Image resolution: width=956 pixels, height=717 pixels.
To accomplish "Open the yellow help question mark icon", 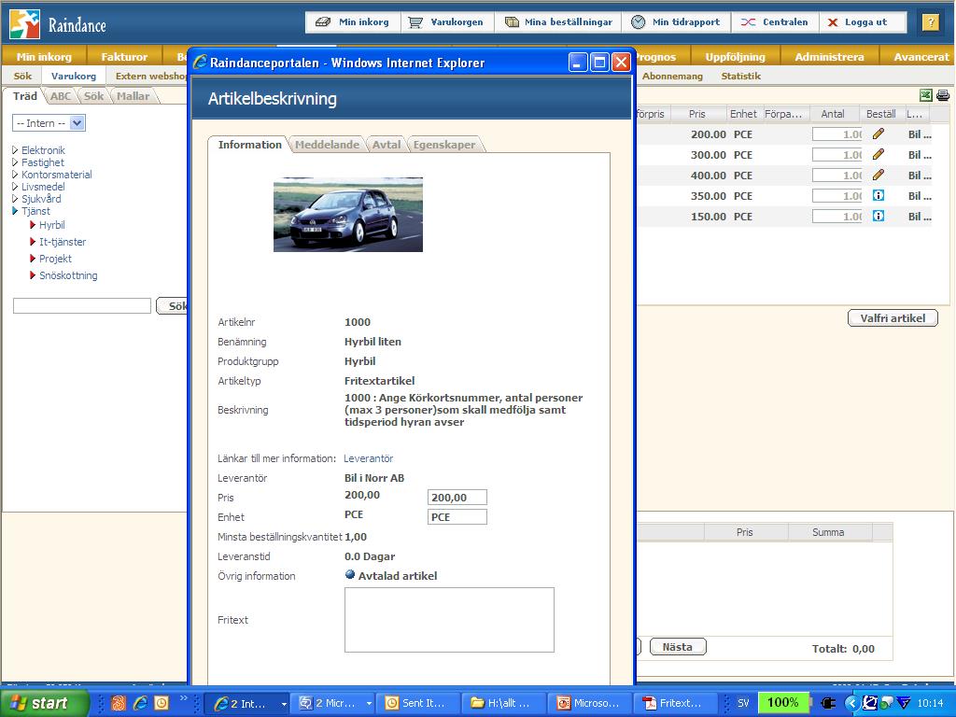I will click(x=930, y=22).
